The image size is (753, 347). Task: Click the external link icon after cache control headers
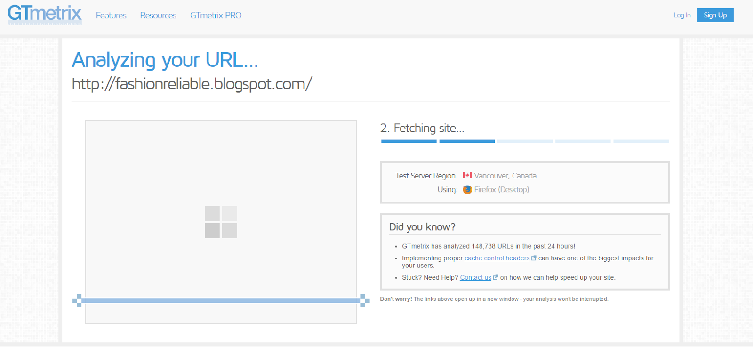pyautogui.click(x=534, y=258)
